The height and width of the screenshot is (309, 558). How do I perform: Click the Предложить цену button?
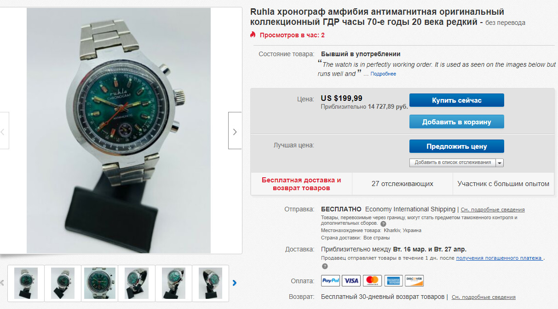coord(456,146)
